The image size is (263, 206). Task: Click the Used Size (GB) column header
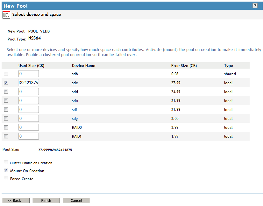[32, 66]
